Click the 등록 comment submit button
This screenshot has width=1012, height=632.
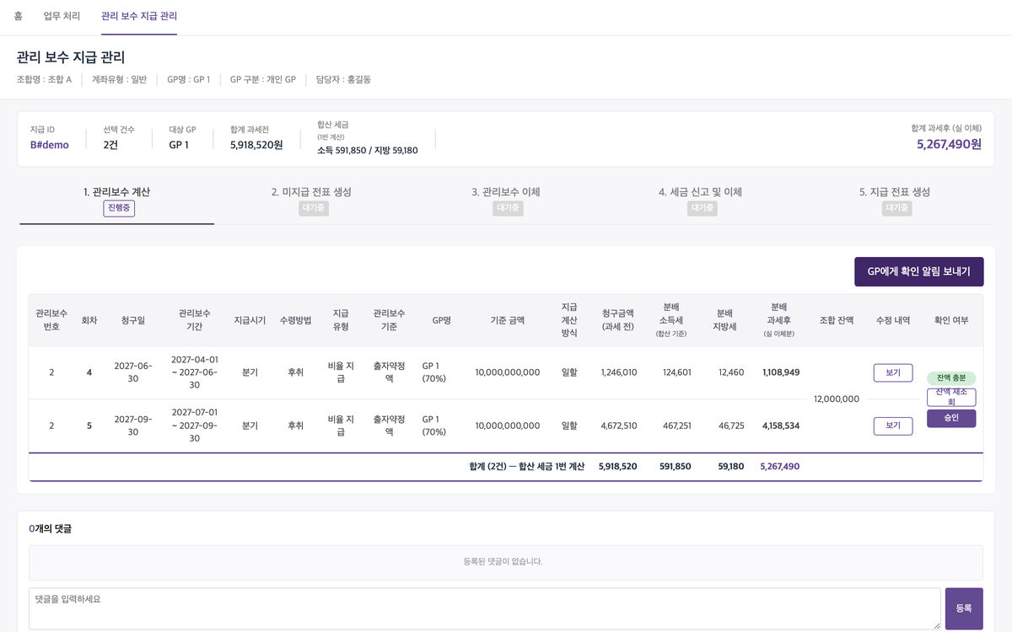click(964, 608)
